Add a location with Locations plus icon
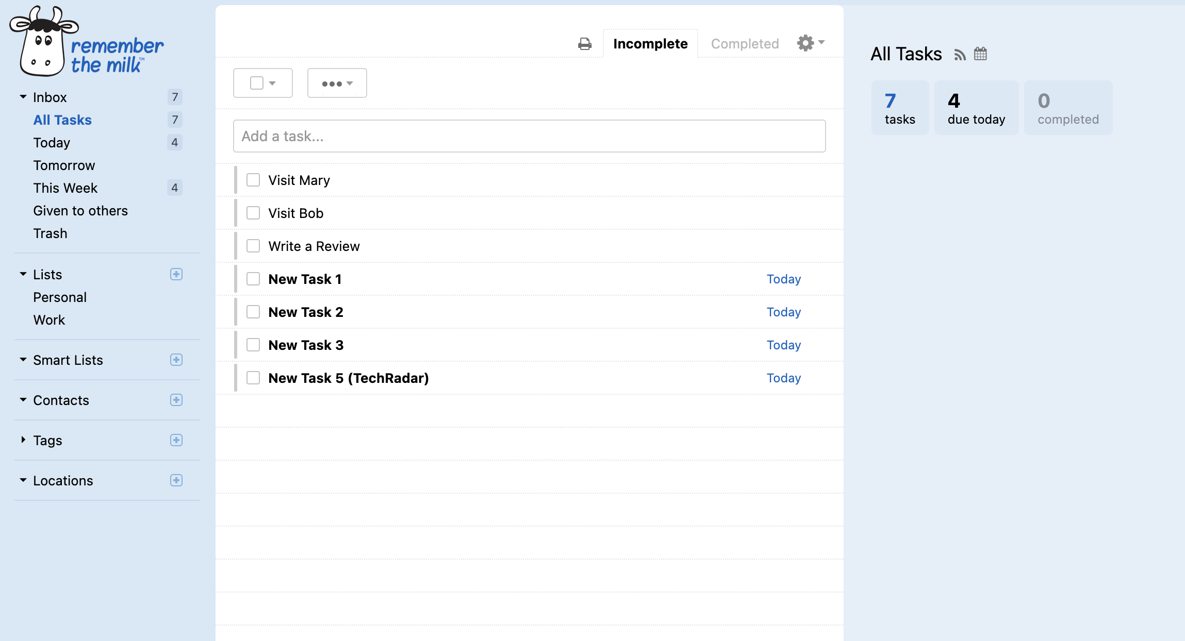The height and width of the screenshot is (641, 1185). coord(176,480)
